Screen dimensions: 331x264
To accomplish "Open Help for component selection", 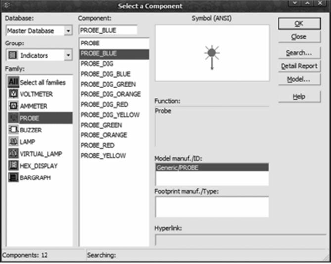I will click(299, 97).
